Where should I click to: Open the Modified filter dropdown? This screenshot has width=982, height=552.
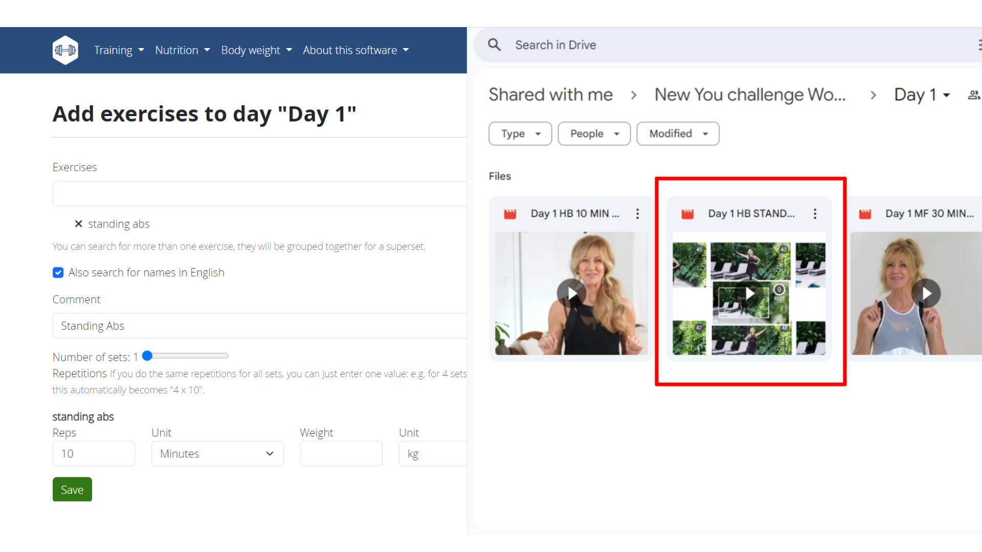pyautogui.click(x=678, y=133)
